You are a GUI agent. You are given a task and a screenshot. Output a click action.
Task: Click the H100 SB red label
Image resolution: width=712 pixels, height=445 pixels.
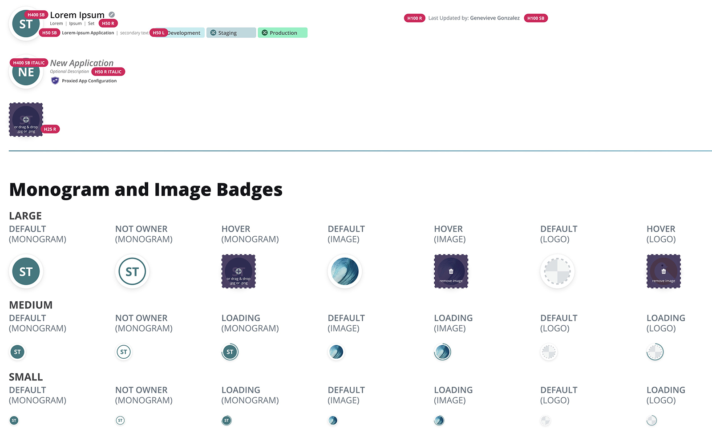536,18
